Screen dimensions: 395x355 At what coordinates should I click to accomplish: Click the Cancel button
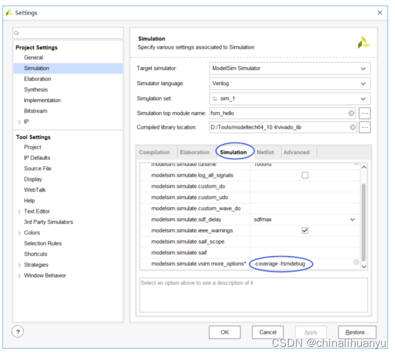pos(268,332)
